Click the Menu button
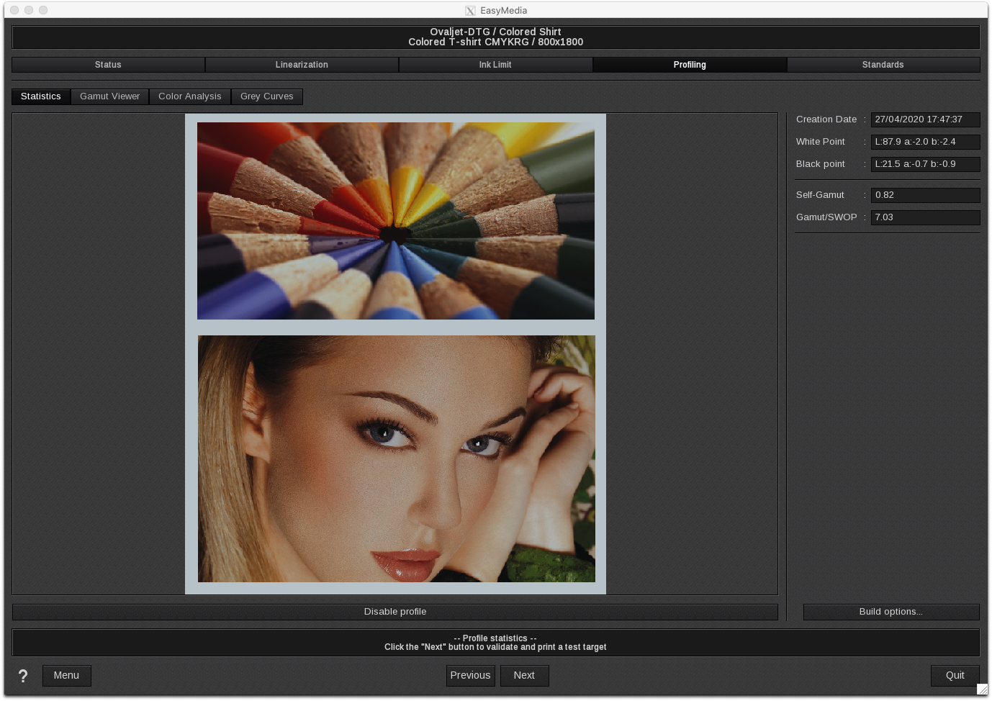This screenshot has height=701, width=992. (x=66, y=675)
